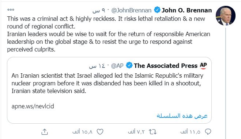Open the apne.ws/nevlcid link
Screen dimensions: 241x139
click(x=33, y=106)
